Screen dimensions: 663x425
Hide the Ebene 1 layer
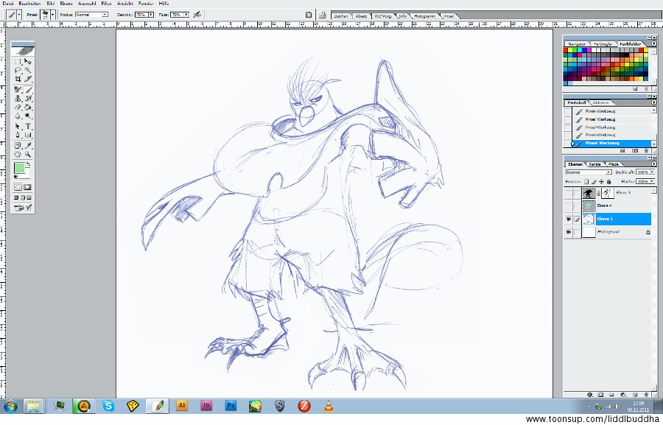pos(568,219)
